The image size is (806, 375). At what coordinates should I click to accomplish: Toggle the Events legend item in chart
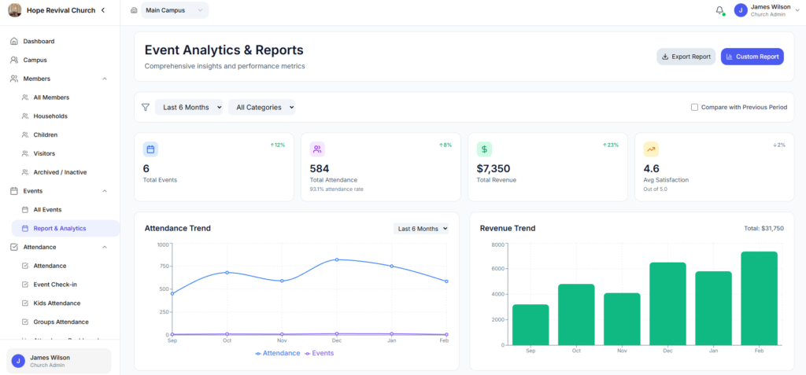pos(320,354)
